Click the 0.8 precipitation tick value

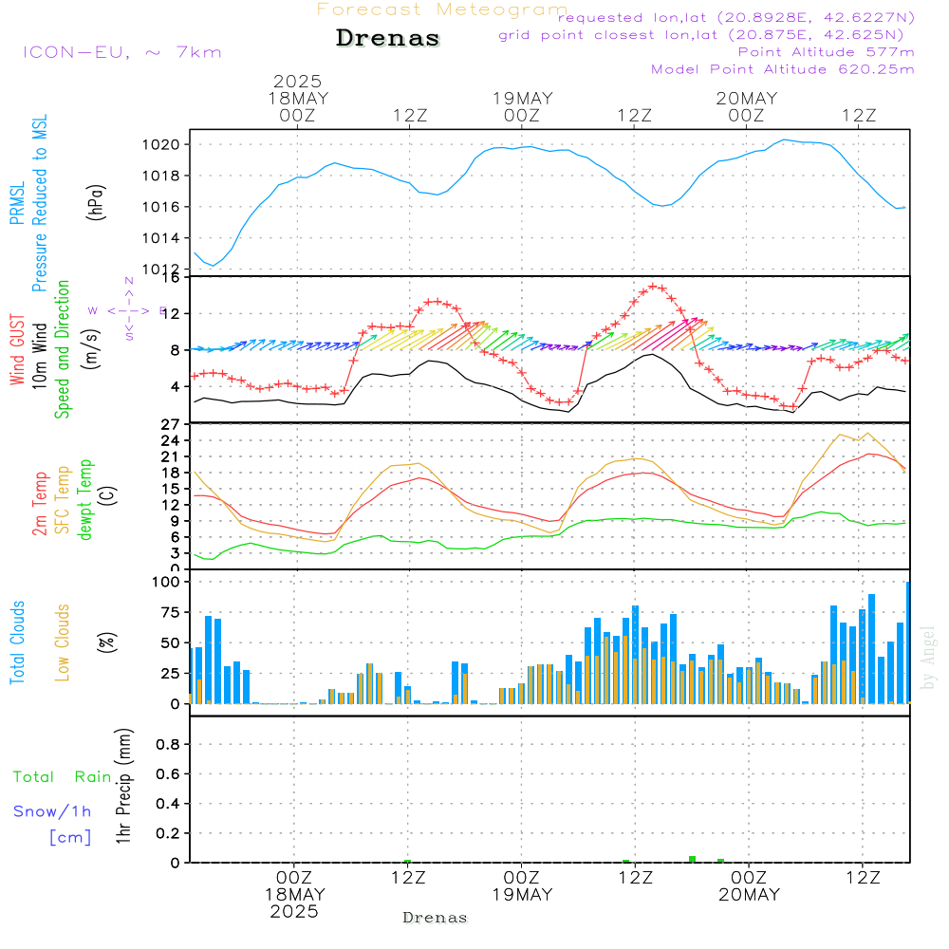[x=169, y=744]
